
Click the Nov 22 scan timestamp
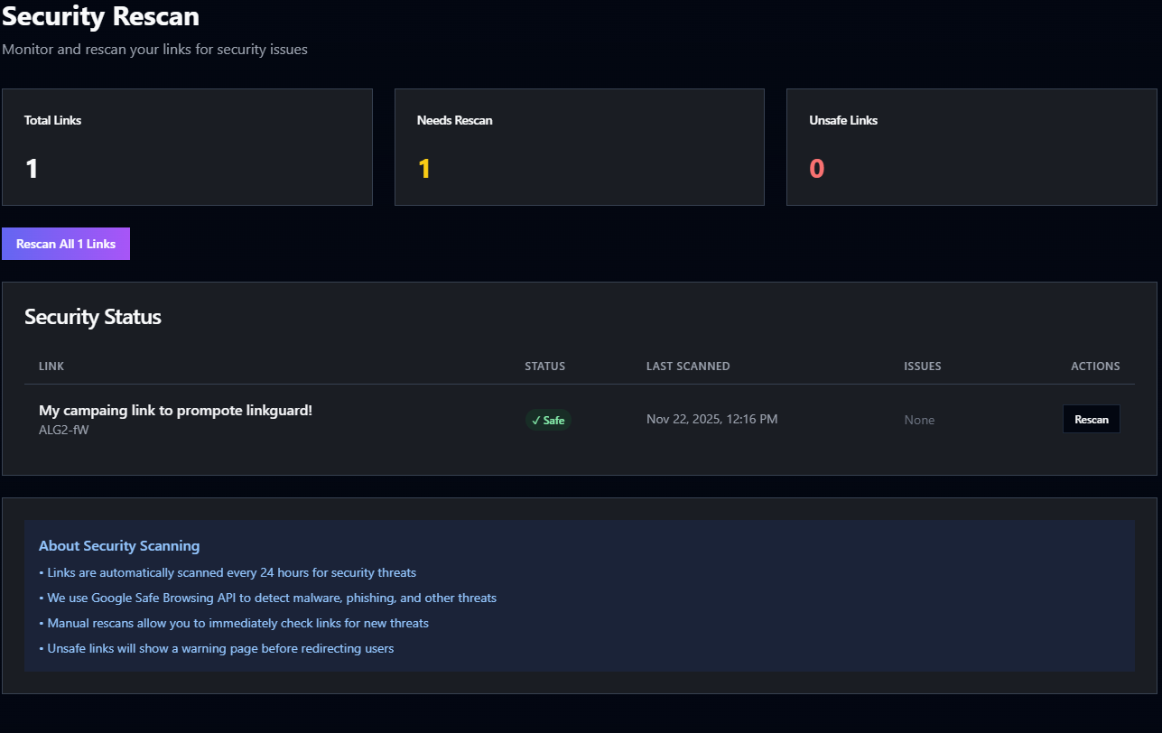coord(711,419)
